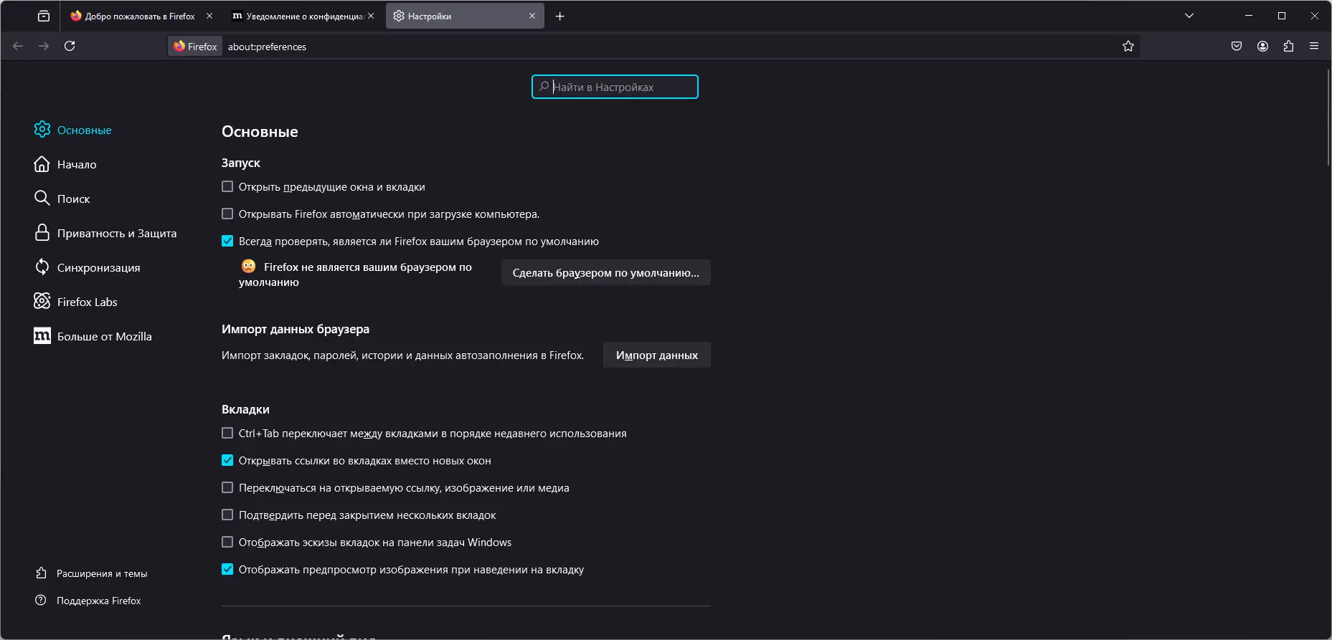Open Приватность и Защита settings section

click(x=116, y=233)
